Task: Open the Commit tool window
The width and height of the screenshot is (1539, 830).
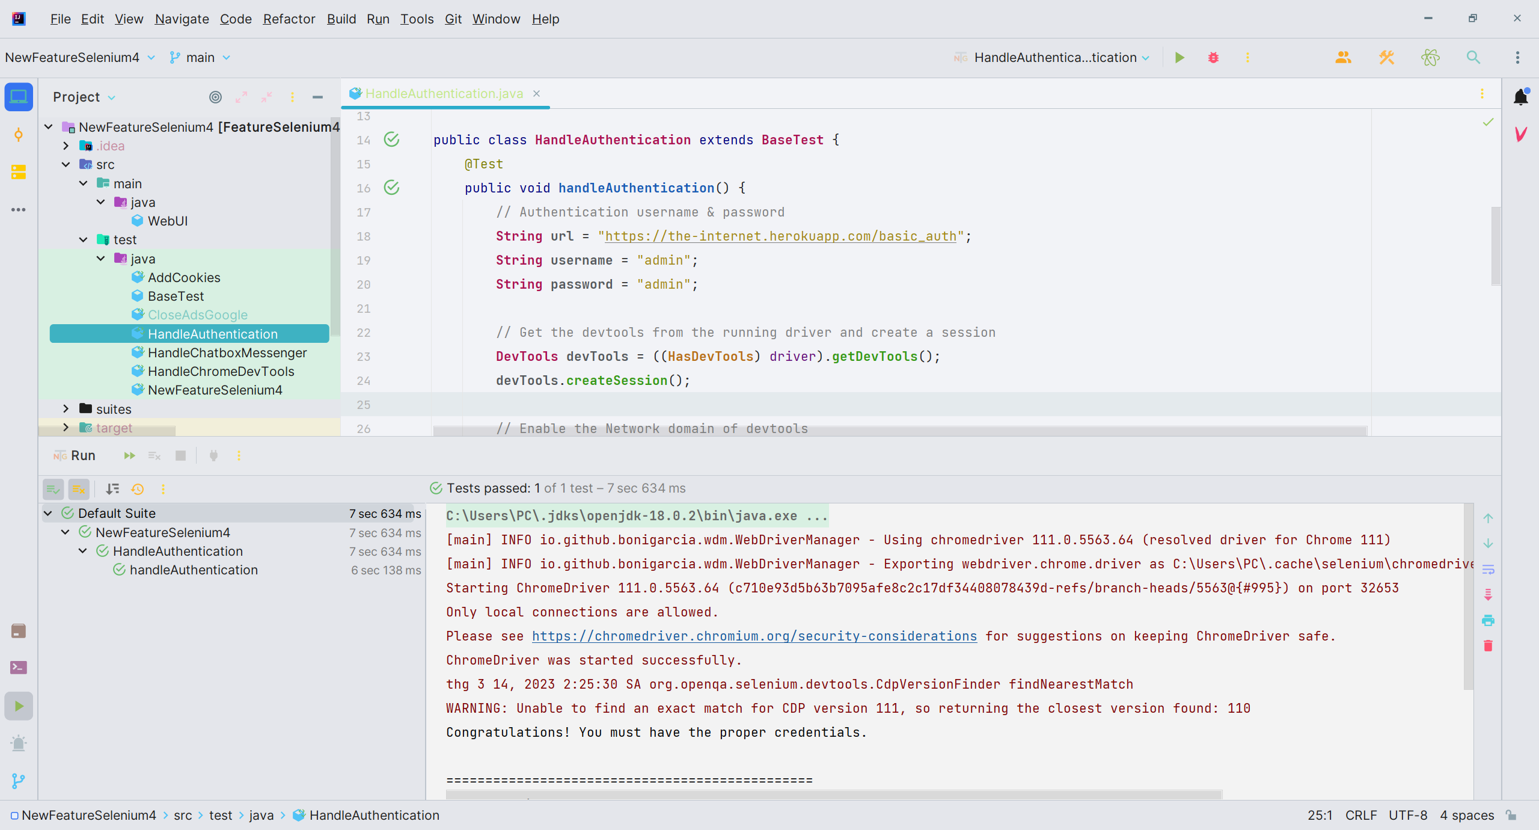Action: click(x=19, y=135)
